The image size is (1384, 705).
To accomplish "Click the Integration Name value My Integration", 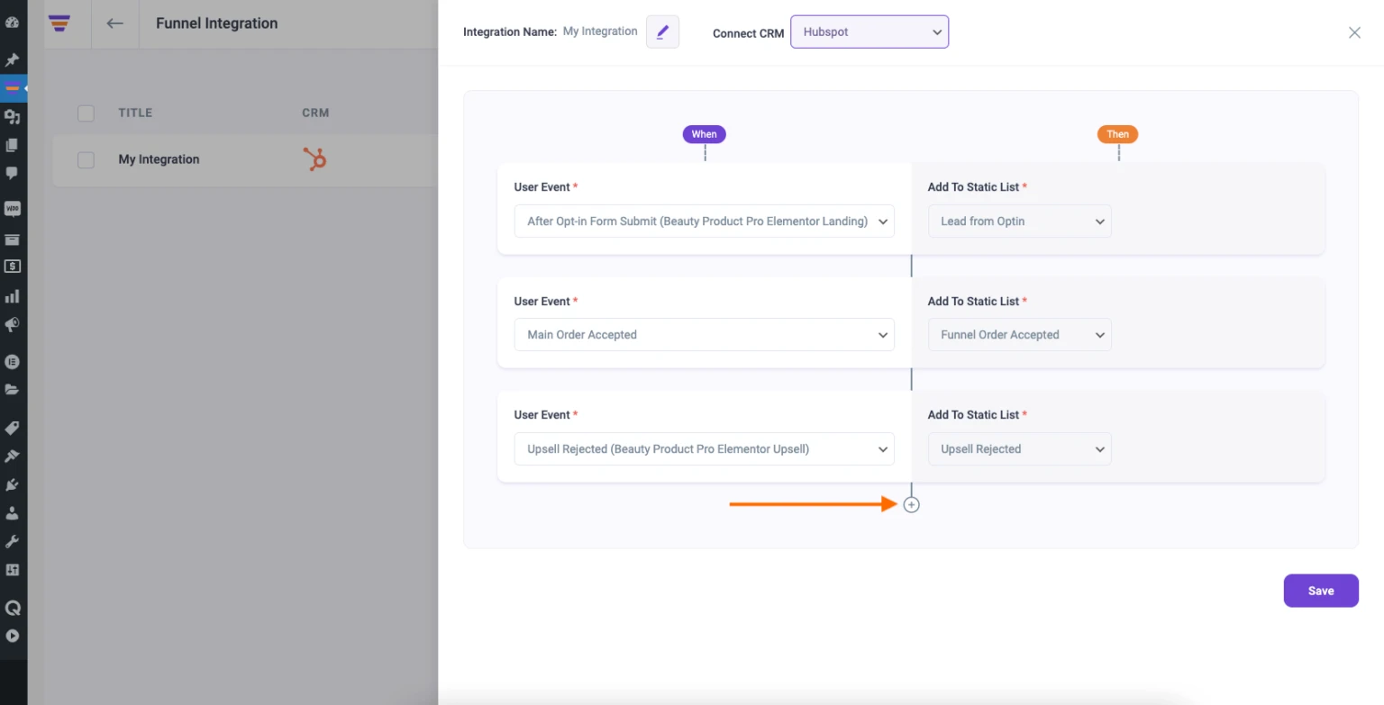I will click(x=600, y=32).
